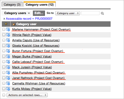
Task: Open record preview icon for Megan Burke
Action: tap(8, 56)
